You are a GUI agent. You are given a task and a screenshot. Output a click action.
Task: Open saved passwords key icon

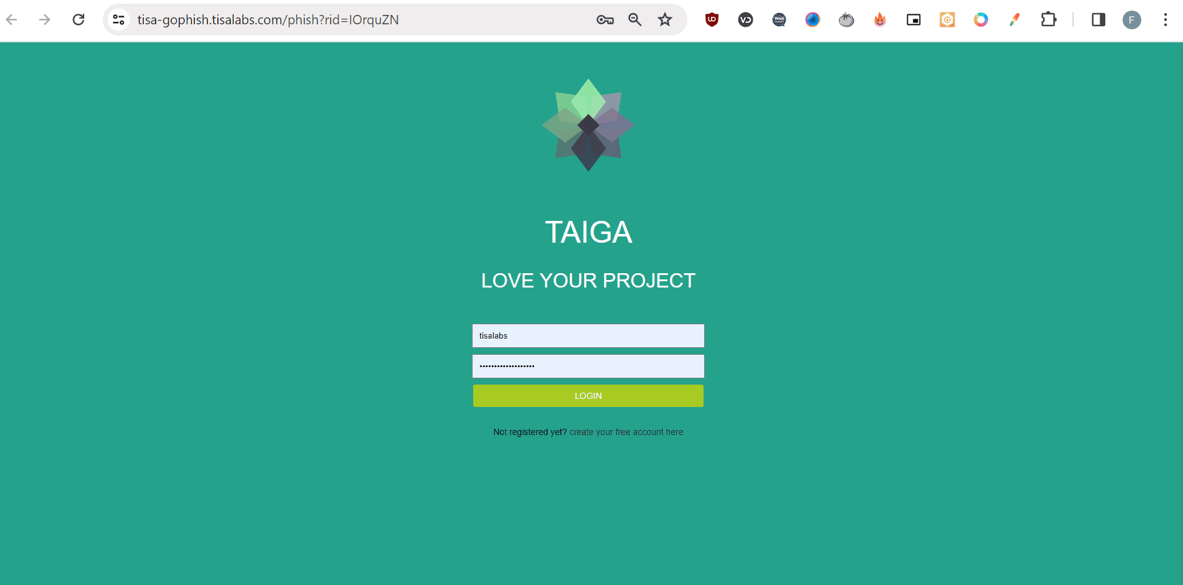click(605, 20)
